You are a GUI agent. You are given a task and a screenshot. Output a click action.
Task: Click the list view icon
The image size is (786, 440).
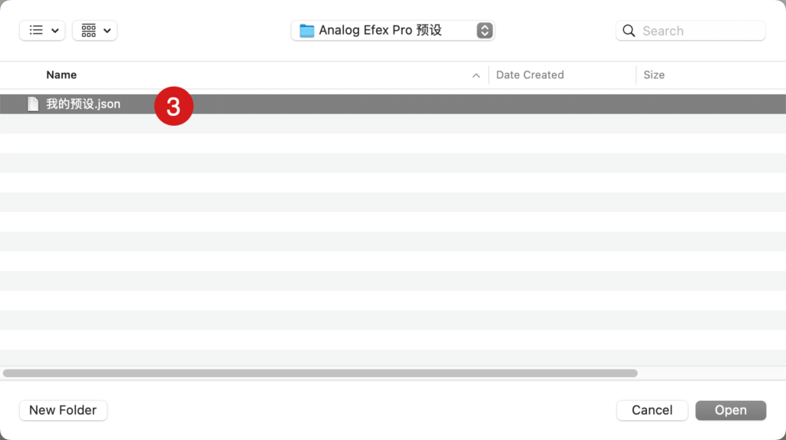point(36,30)
